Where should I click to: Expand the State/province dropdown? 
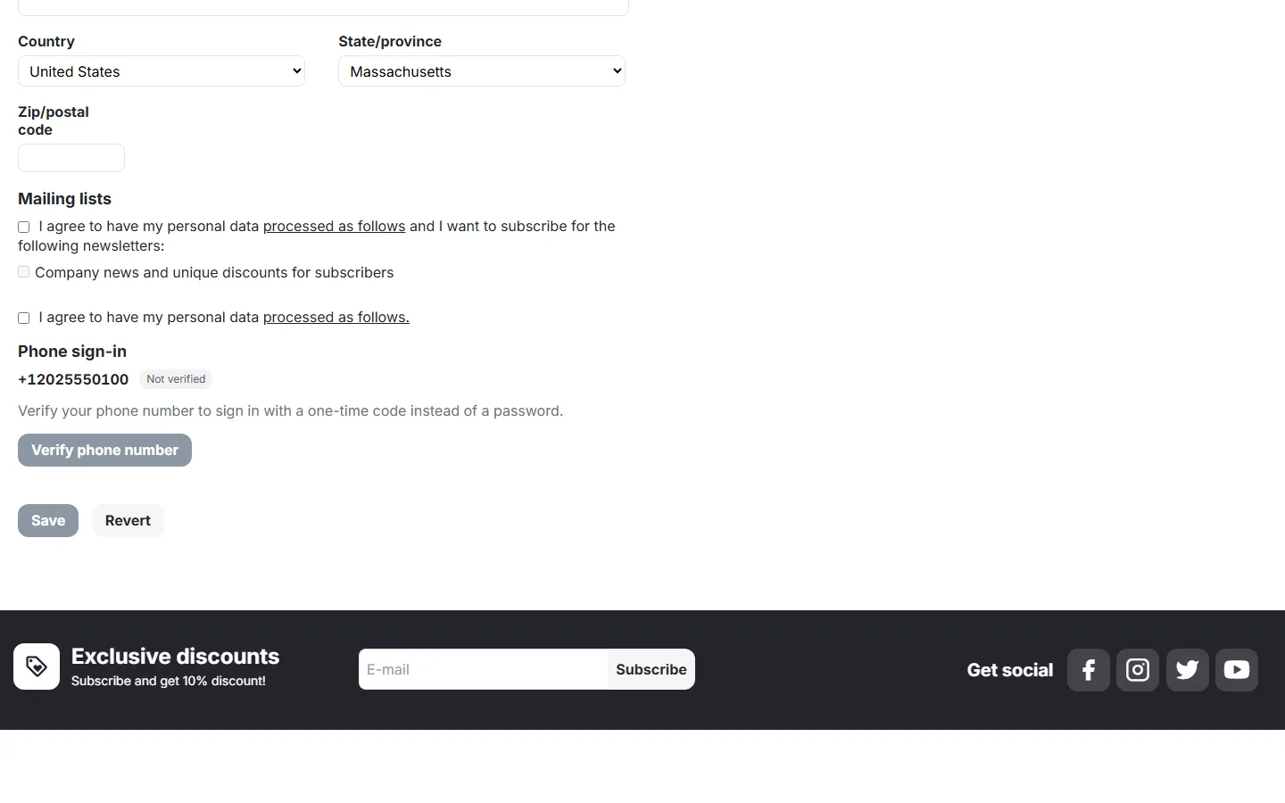coord(482,71)
